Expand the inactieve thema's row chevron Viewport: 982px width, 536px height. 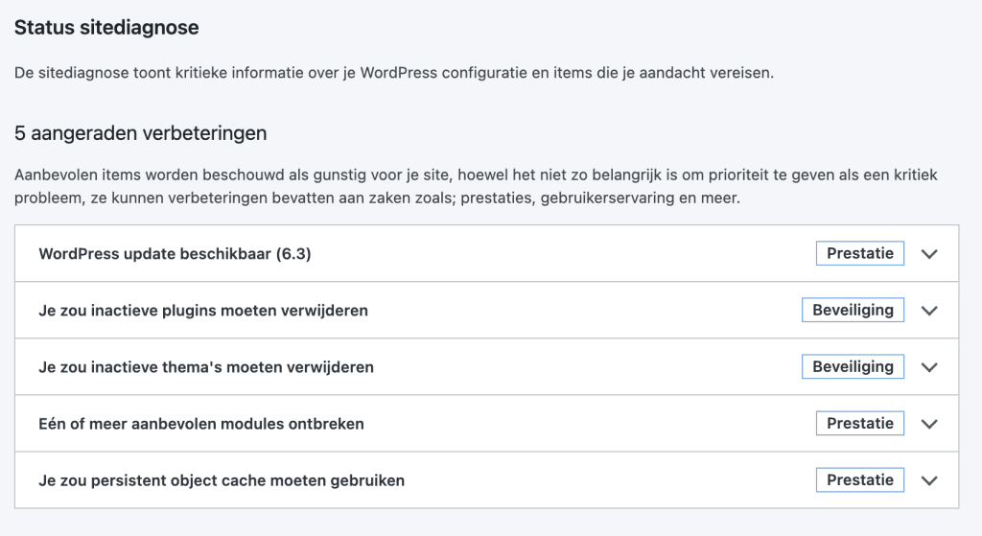[928, 367]
